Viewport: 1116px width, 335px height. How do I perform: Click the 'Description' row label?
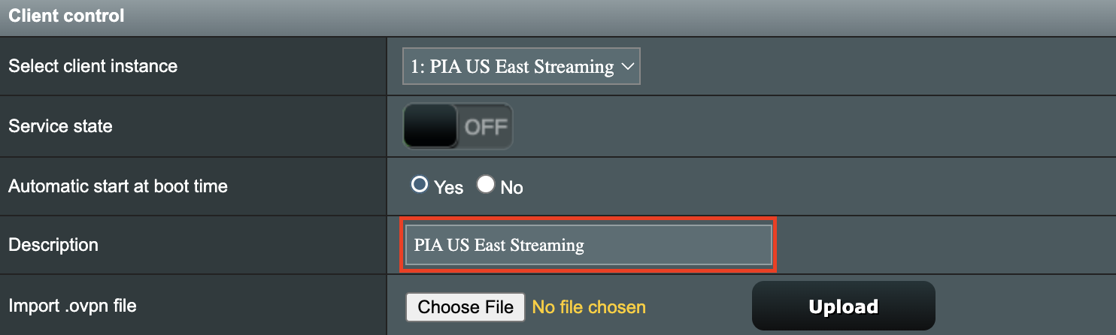(x=53, y=245)
